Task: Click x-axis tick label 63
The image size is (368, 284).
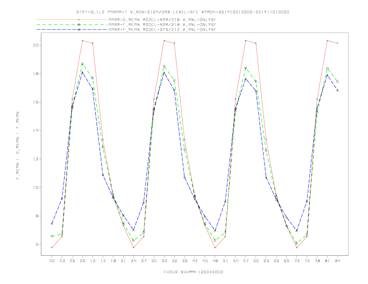Action: (x=266, y=261)
